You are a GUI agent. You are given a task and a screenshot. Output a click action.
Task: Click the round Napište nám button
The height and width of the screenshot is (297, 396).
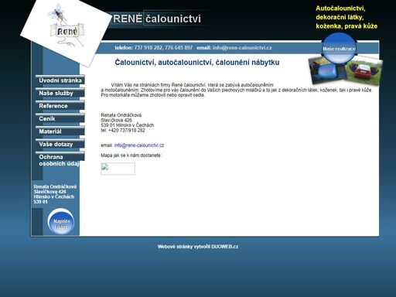pos(61,222)
